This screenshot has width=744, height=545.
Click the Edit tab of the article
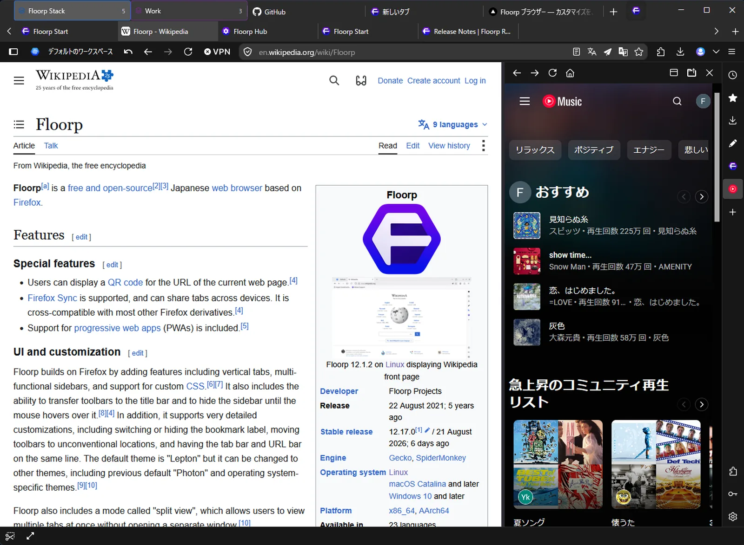(x=412, y=146)
